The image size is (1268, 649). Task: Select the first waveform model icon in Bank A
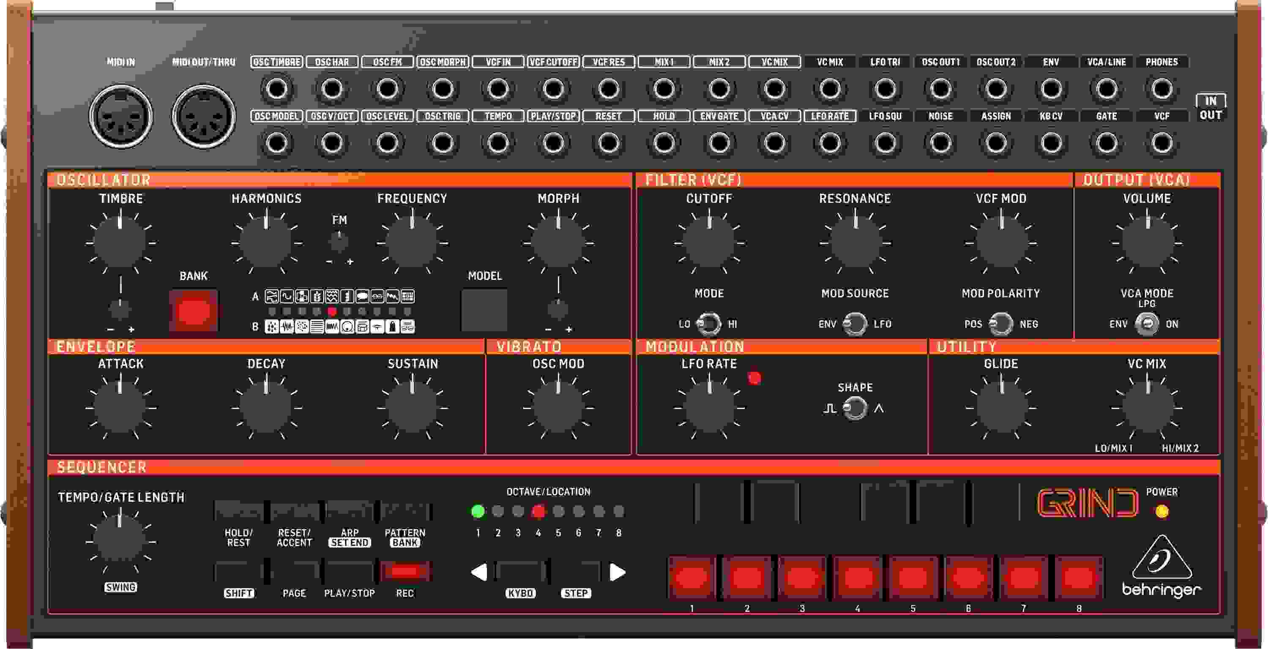(272, 296)
